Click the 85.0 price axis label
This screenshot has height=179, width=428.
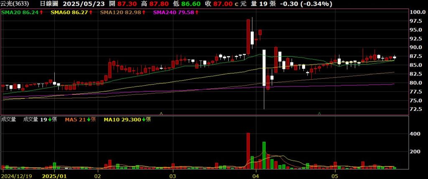coord(416,65)
